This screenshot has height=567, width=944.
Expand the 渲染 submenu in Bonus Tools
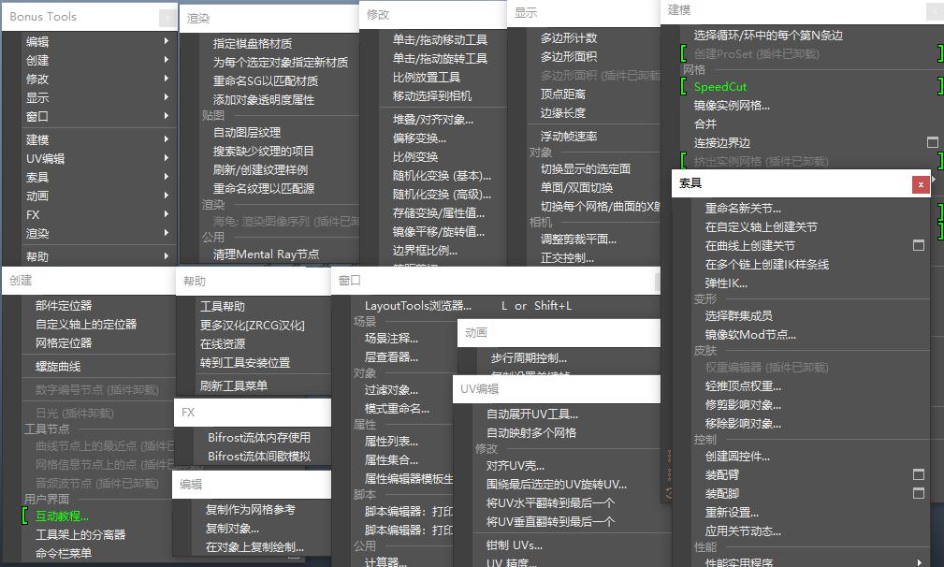click(167, 233)
